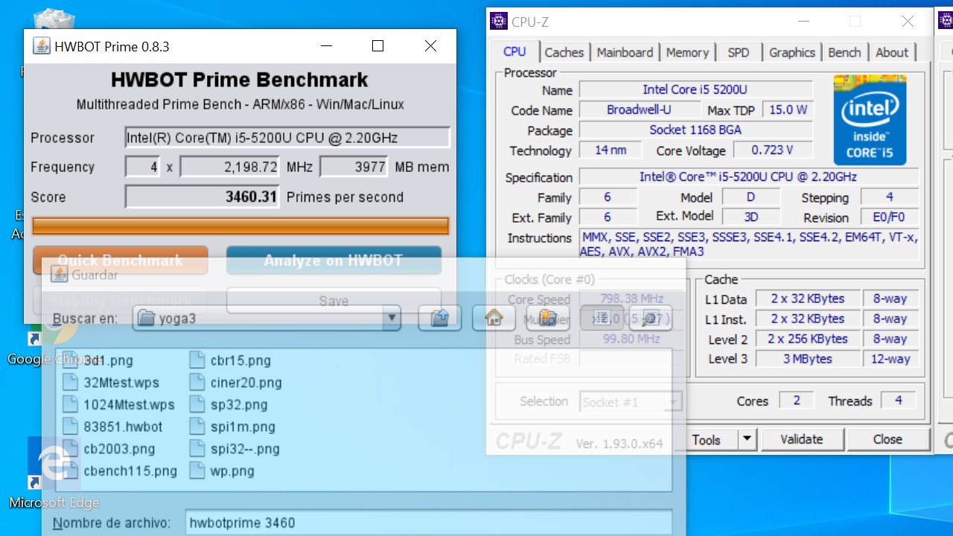953x536 pixels.
Task: Click the Technology value 14 nm
Action: tap(611, 150)
